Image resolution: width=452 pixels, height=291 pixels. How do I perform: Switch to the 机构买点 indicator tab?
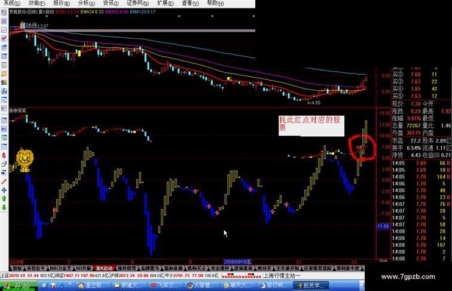tap(196, 268)
